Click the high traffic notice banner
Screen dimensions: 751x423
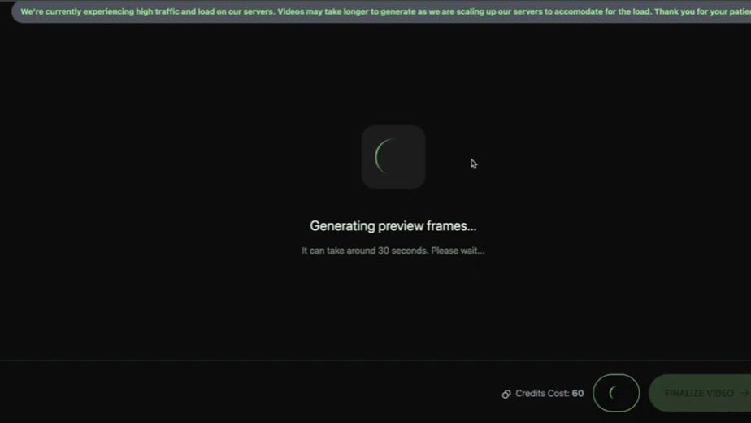coord(381,11)
